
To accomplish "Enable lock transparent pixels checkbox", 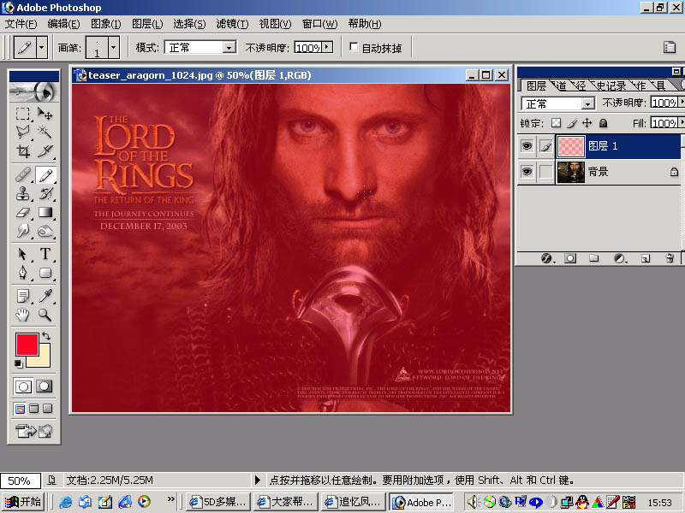I will click(x=556, y=123).
